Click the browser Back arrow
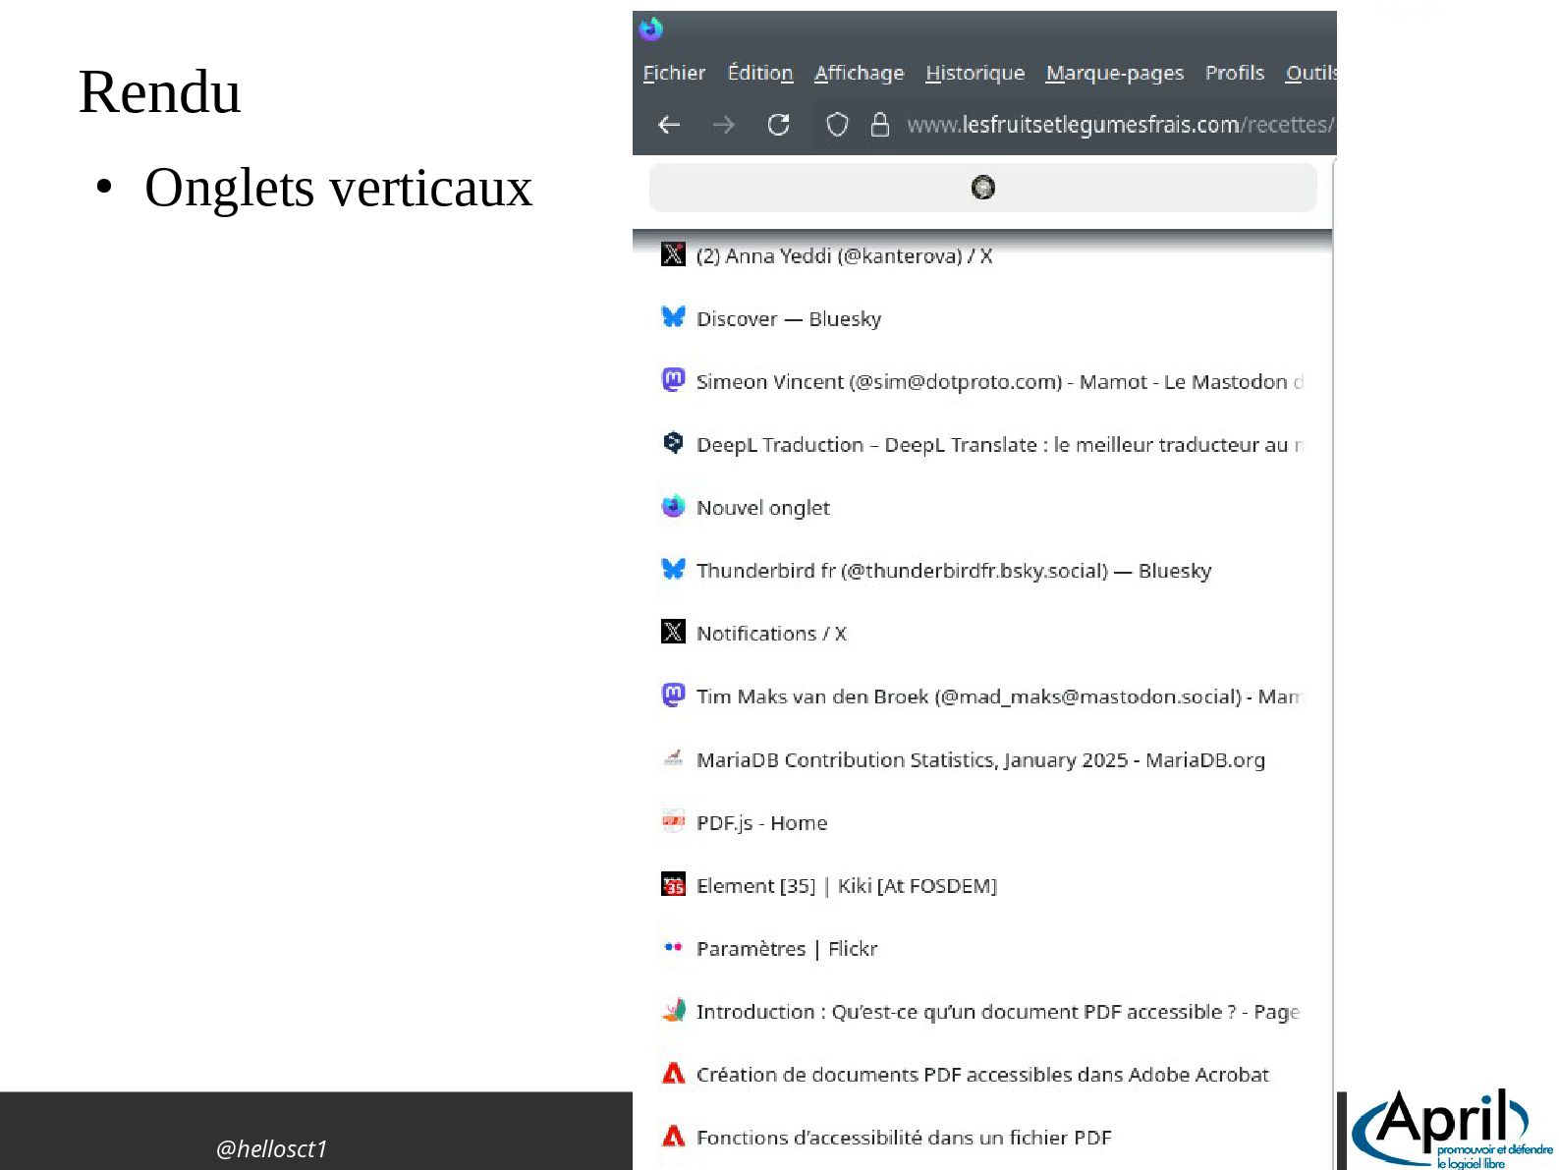This screenshot has width=1559, height=1170. tap(669, 125)
